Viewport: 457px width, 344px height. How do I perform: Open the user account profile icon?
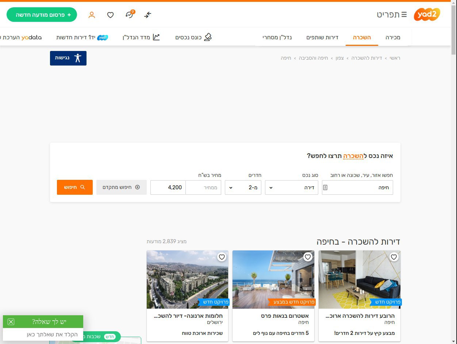[92, 15]
